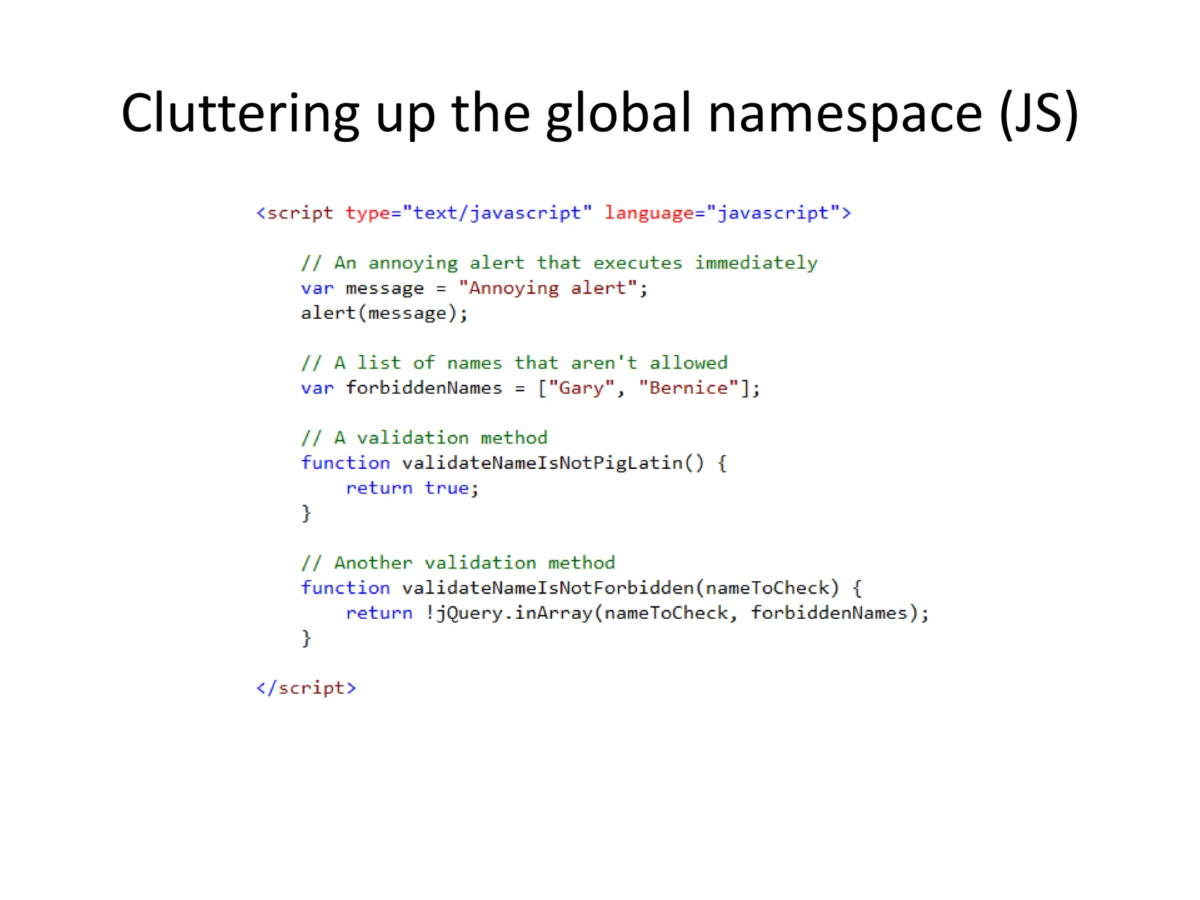This screenshot has width=1200, height=900.
Task: Click the "Bernice" string in the array
Action: click(688, 388)
